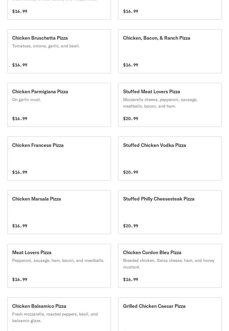This screenshot has width=229, height=331.
Task: Open the Chicken Marsala Pizza card
Action: point(37,199)
